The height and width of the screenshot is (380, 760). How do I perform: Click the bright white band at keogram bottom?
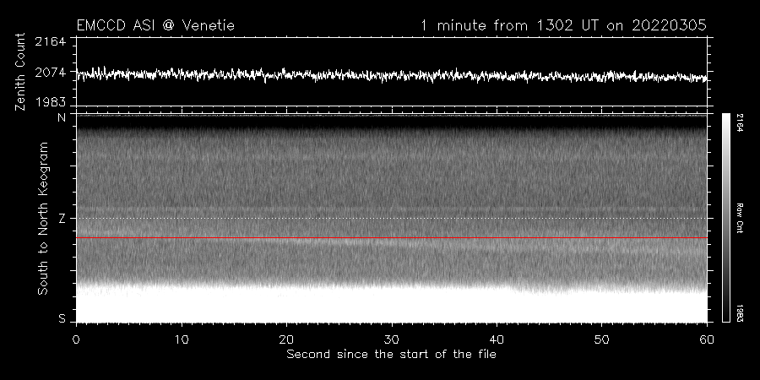(x=392, y=307)
